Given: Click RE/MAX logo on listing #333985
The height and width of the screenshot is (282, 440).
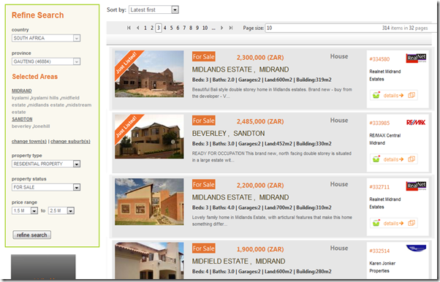Looking at the screenshot, I should click(416, 122).
